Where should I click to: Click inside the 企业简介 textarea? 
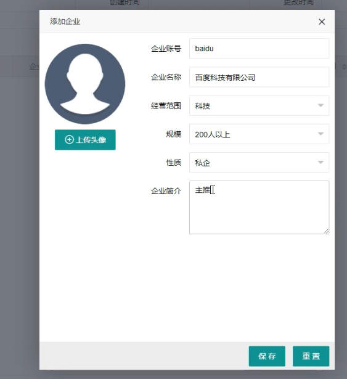[x=259, y=208]
